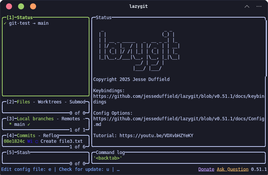Click 'Check for update: u' hint
Image resolution: width=268 pixels, height=175 pixels.
(x=84, y=169)
